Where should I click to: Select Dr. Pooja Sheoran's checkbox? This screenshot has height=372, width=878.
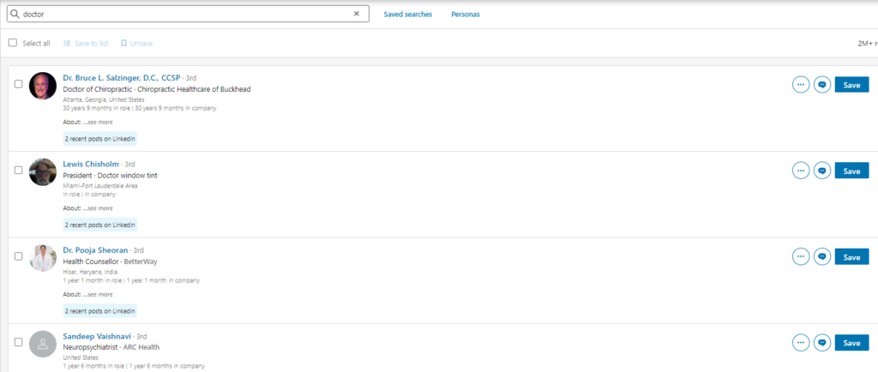(18, 255)
